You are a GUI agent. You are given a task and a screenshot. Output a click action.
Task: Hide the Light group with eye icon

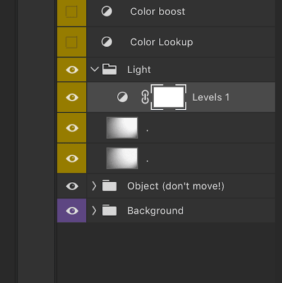click(x=72, y=70)
